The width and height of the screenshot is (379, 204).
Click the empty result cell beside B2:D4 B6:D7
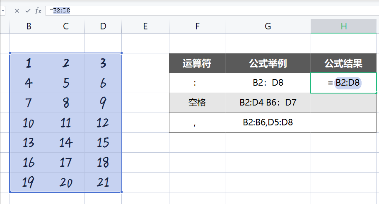click(344, 103)
